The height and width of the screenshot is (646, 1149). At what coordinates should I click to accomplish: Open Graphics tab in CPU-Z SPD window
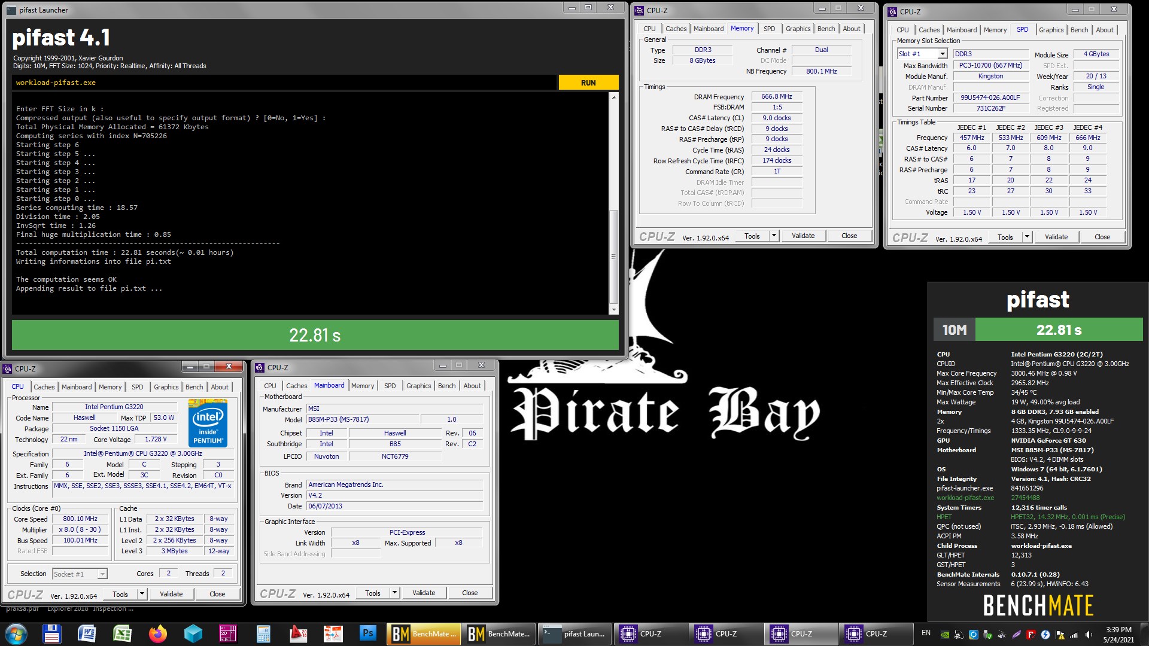1051,30
